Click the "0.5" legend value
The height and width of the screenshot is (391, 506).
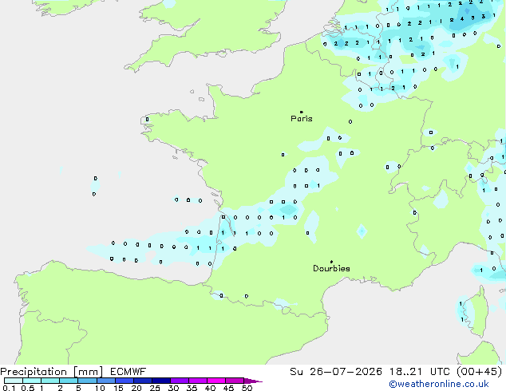27,388
